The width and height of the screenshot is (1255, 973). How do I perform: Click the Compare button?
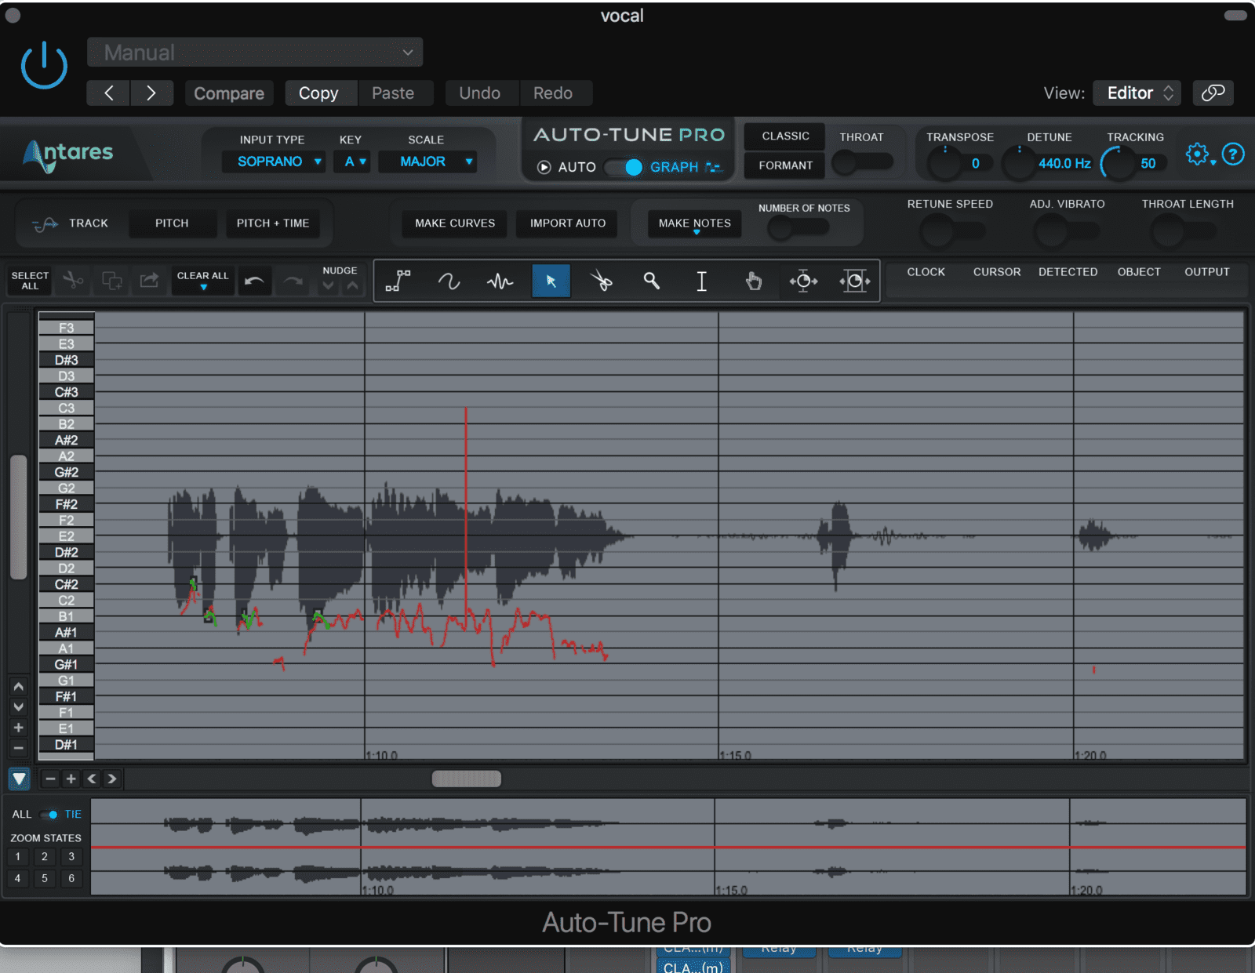pos(229,93)
